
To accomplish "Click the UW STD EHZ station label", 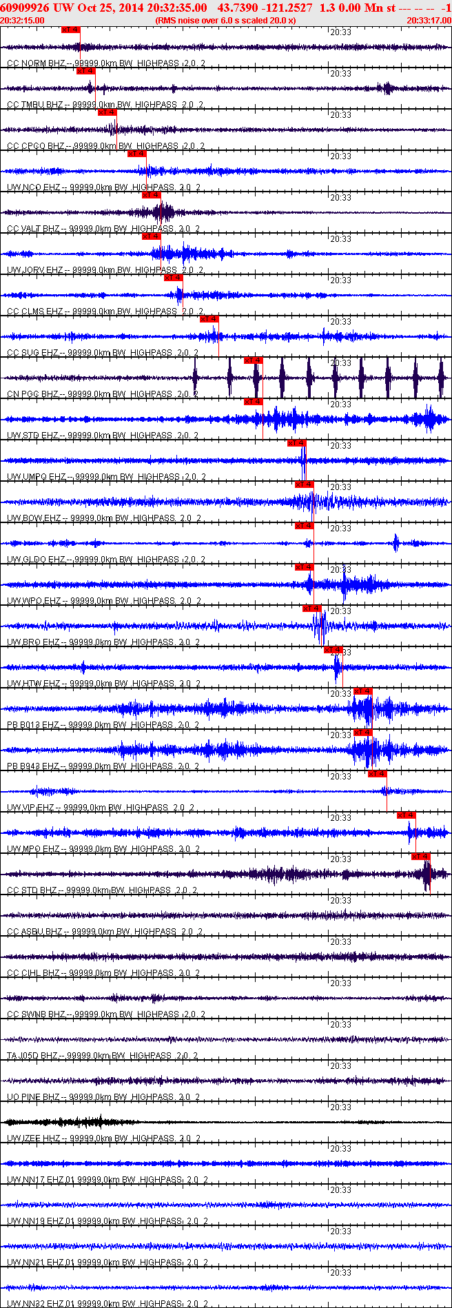I will [103, 436].
